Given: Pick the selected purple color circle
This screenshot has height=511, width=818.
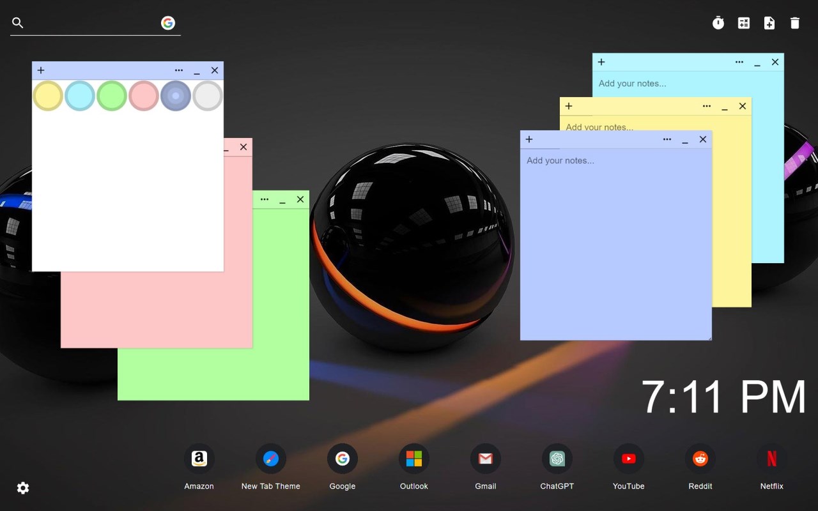Looking at the screenshot, I should click(176, 96).
